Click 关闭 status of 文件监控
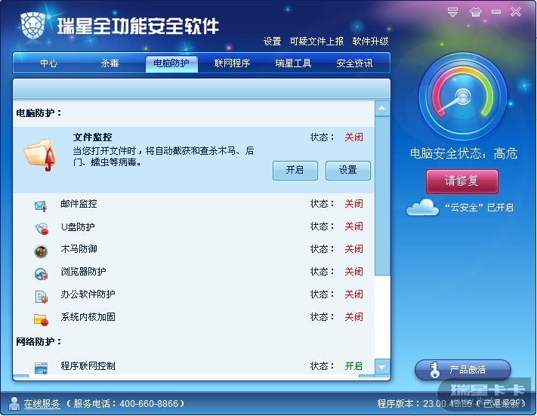 tap(353, 137)
